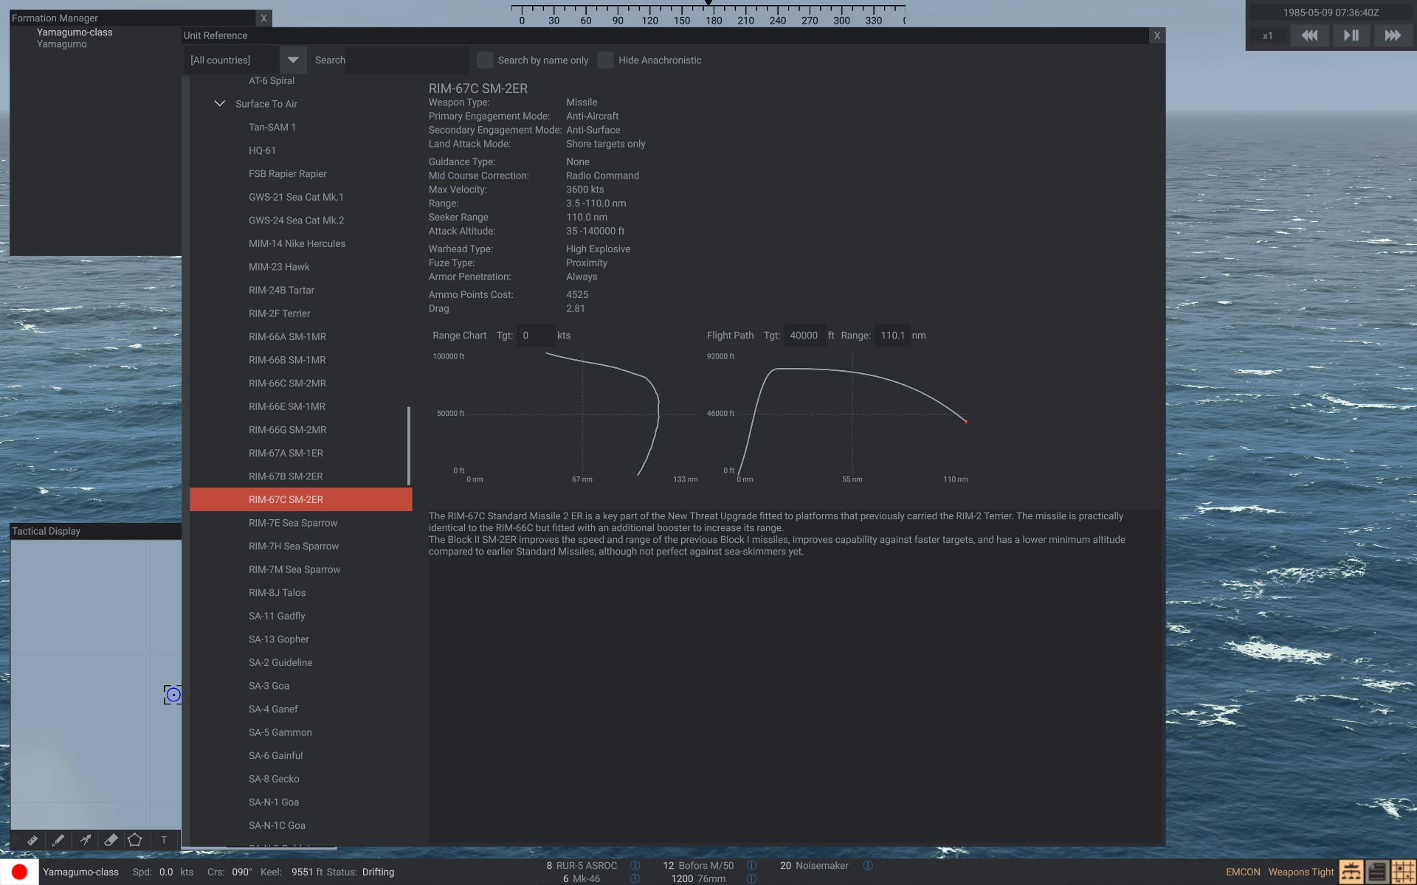Image resolution: width=1417 pixels, height=885 pixels.
Task: Open the All countries dropdown
Action: coord(293,60)
